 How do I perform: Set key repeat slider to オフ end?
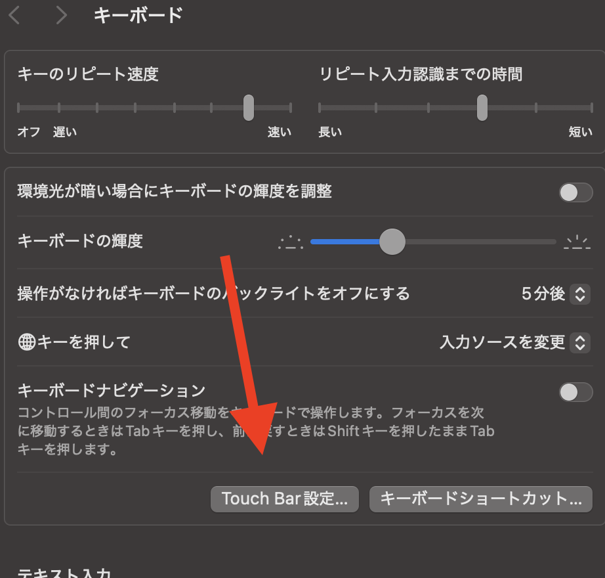(x=19, y=108)
